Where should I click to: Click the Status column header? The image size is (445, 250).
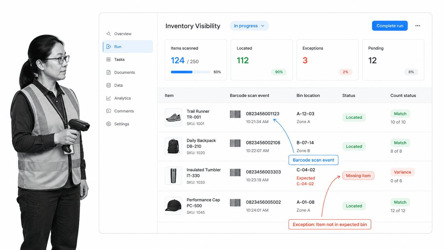point(349,95)
